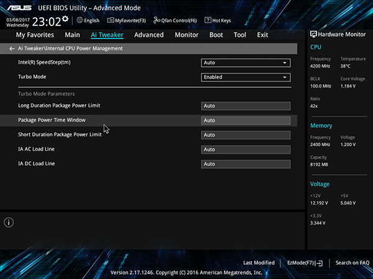The width and height of the screenshot is (373, 279).
Task: Select the Turbo Mode label
Action: [x=32, y=77]
